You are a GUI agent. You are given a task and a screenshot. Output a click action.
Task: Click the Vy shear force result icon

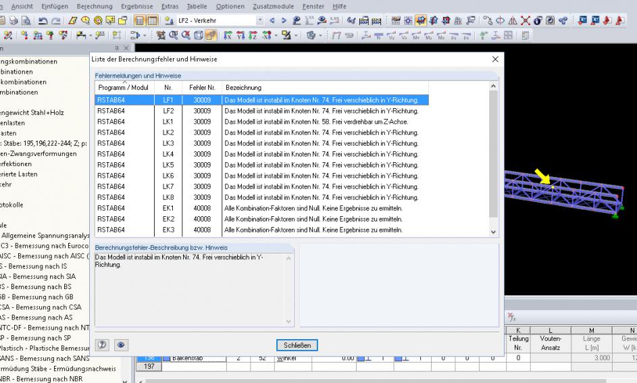pos(392,36)
